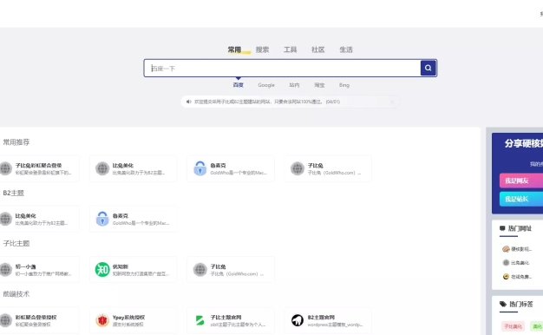The image size is (543, 335).
Task: Click the 子比主题 section heading
Action: tap(16, 244)
